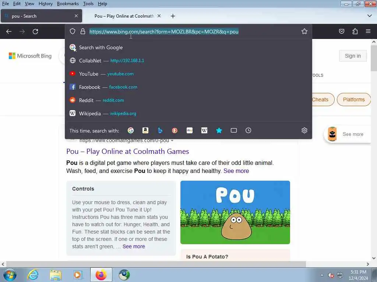Open search settings gear in urlbar dropdown
Viewport: 377px width, 282px height.
click(304, 130)
